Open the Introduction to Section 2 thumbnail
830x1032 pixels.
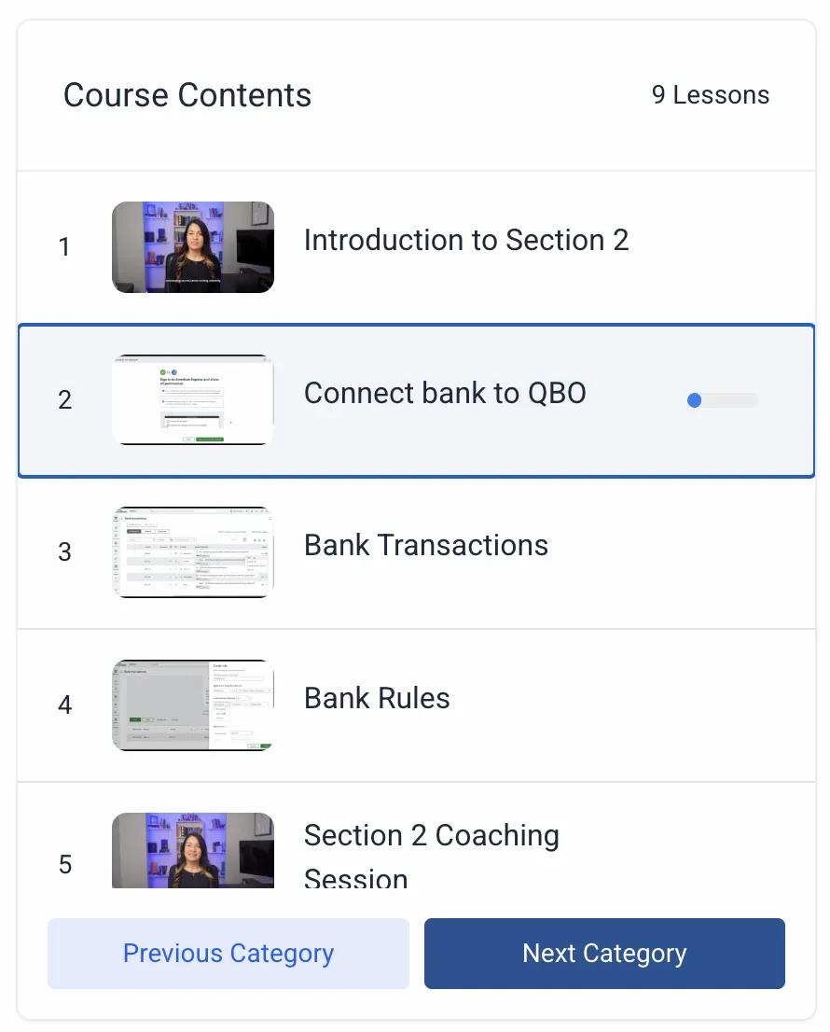click(193, 247)
